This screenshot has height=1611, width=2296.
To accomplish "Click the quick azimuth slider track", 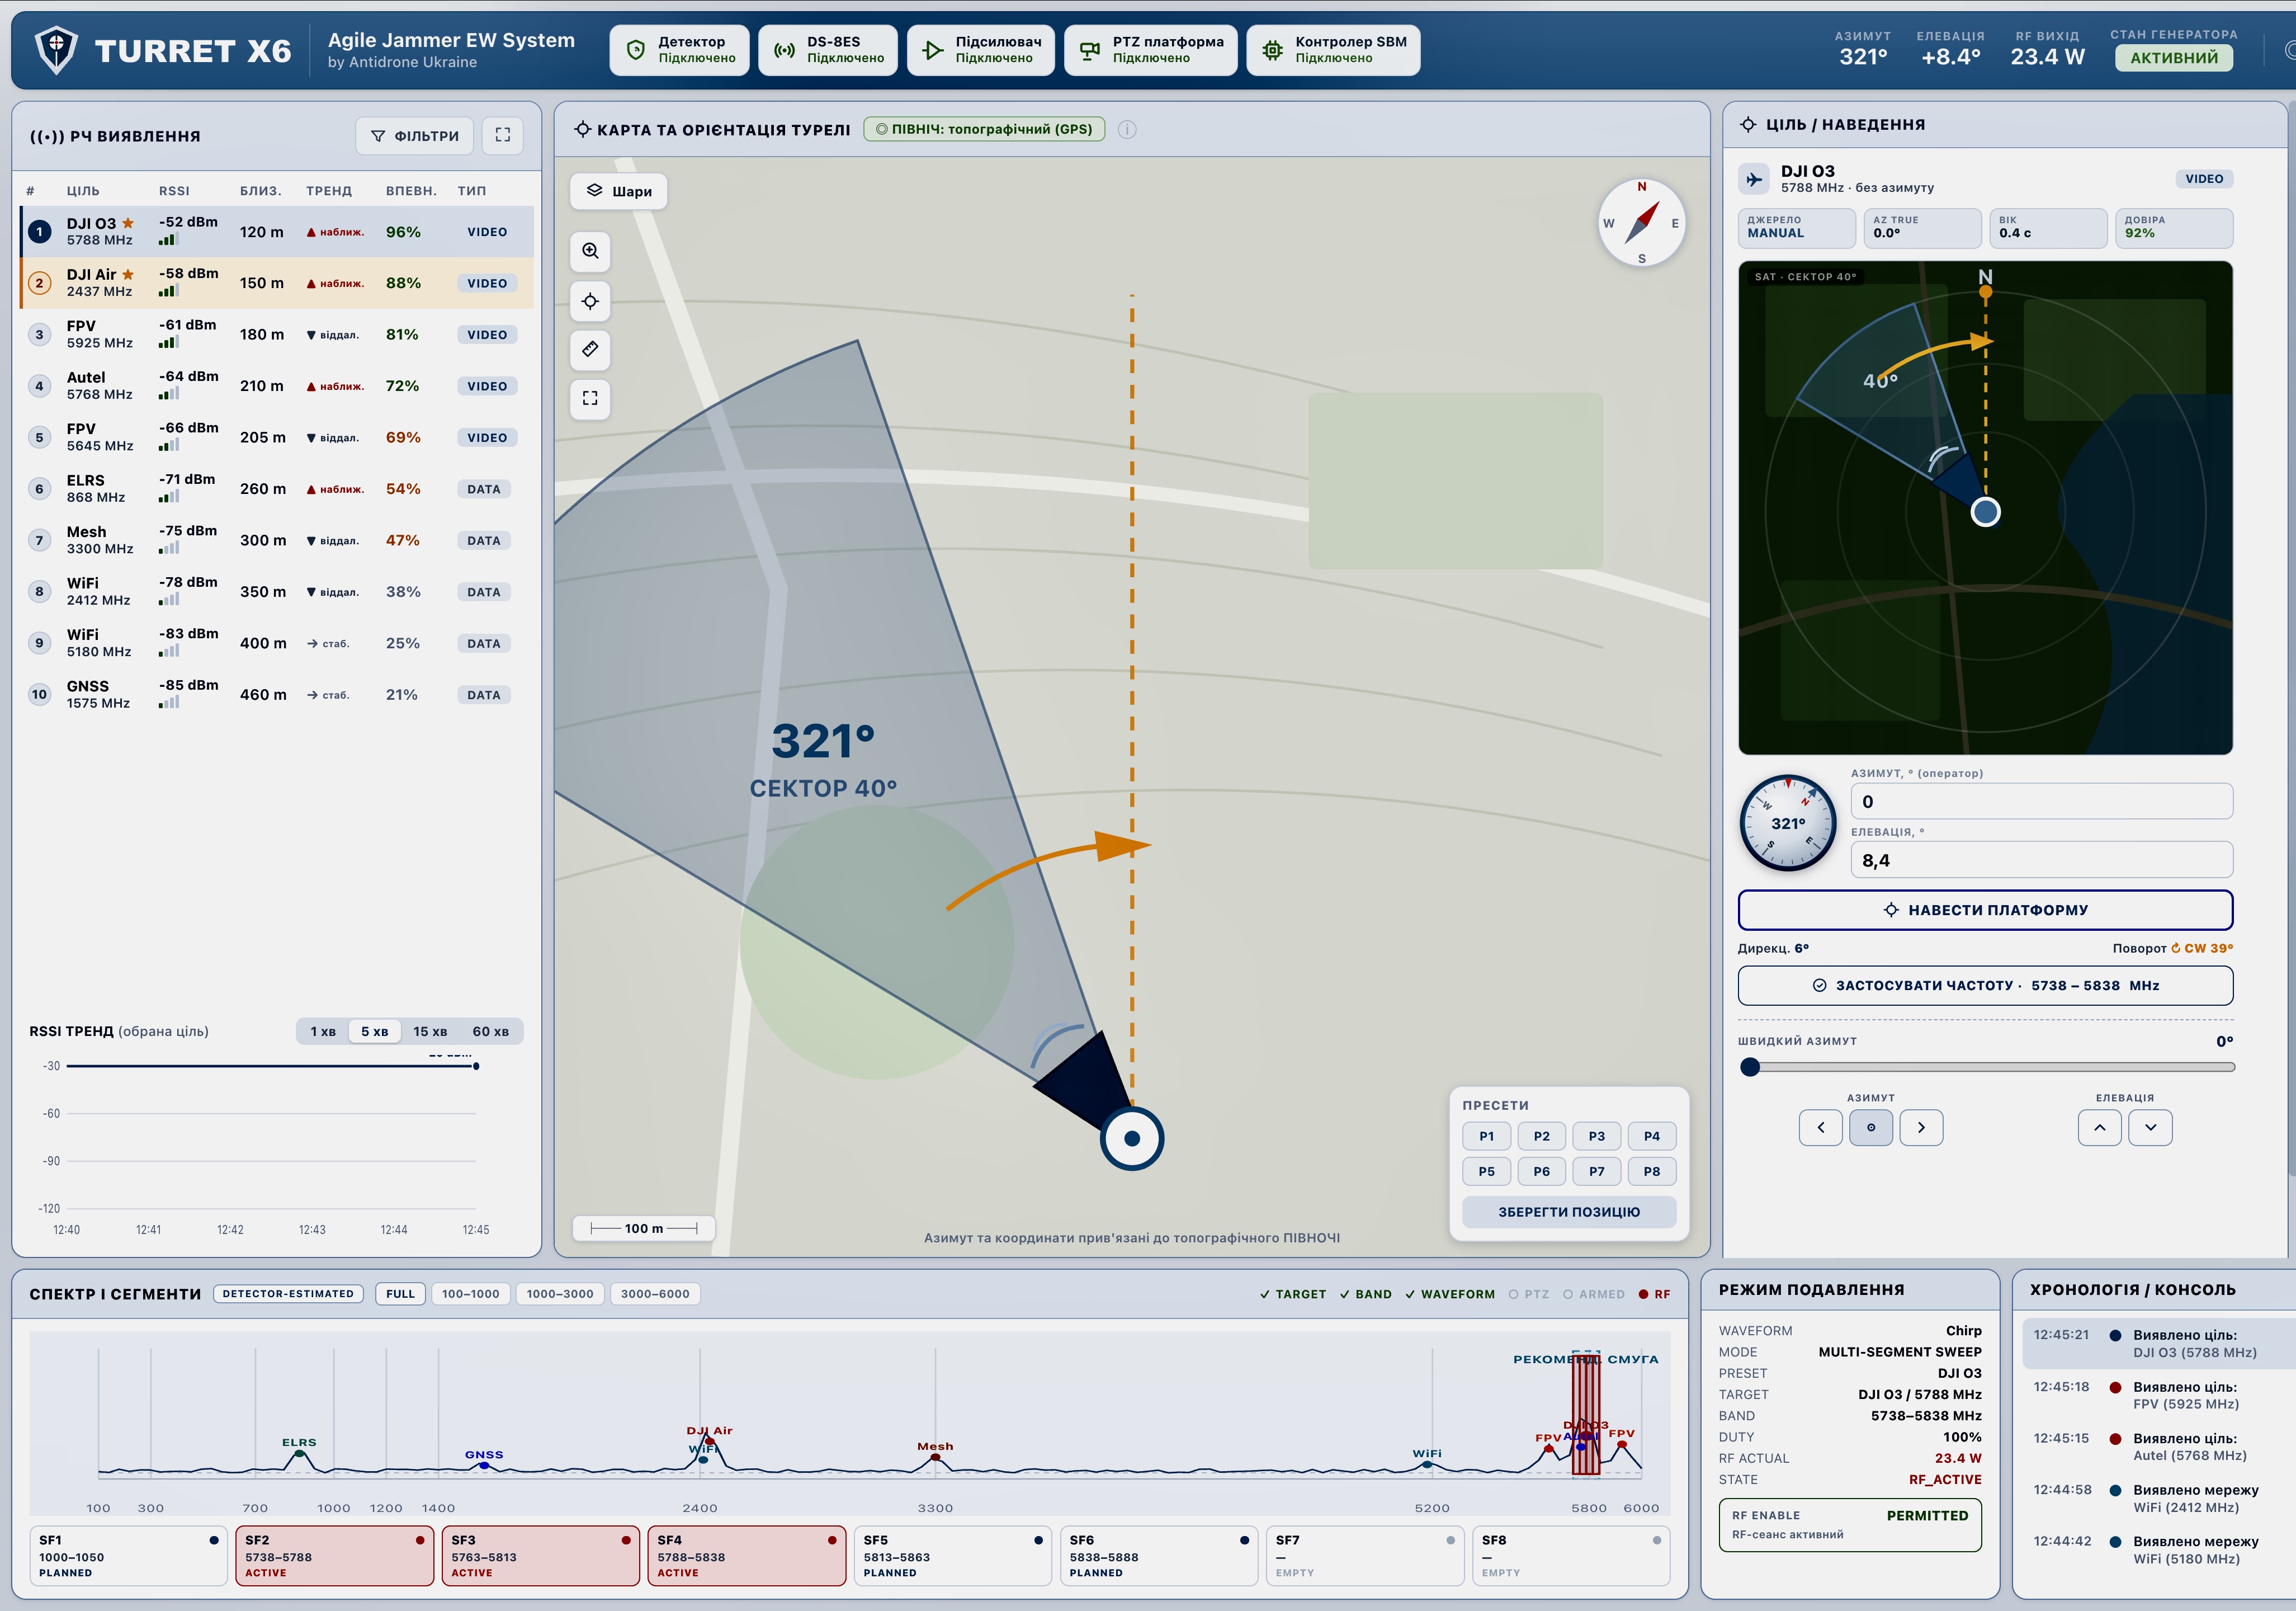I will 1987,1067.
